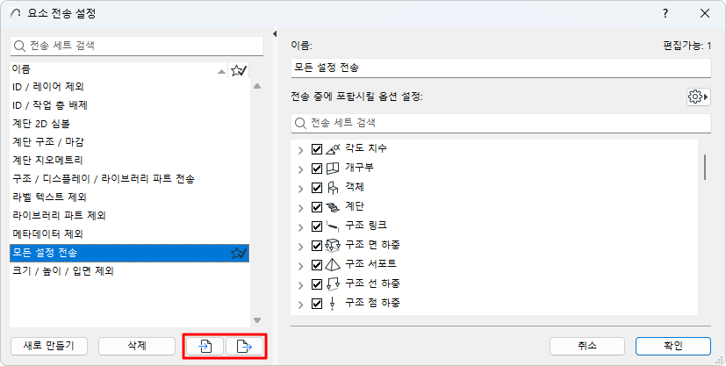Open the gear options menu button

(x=698, y=97)
